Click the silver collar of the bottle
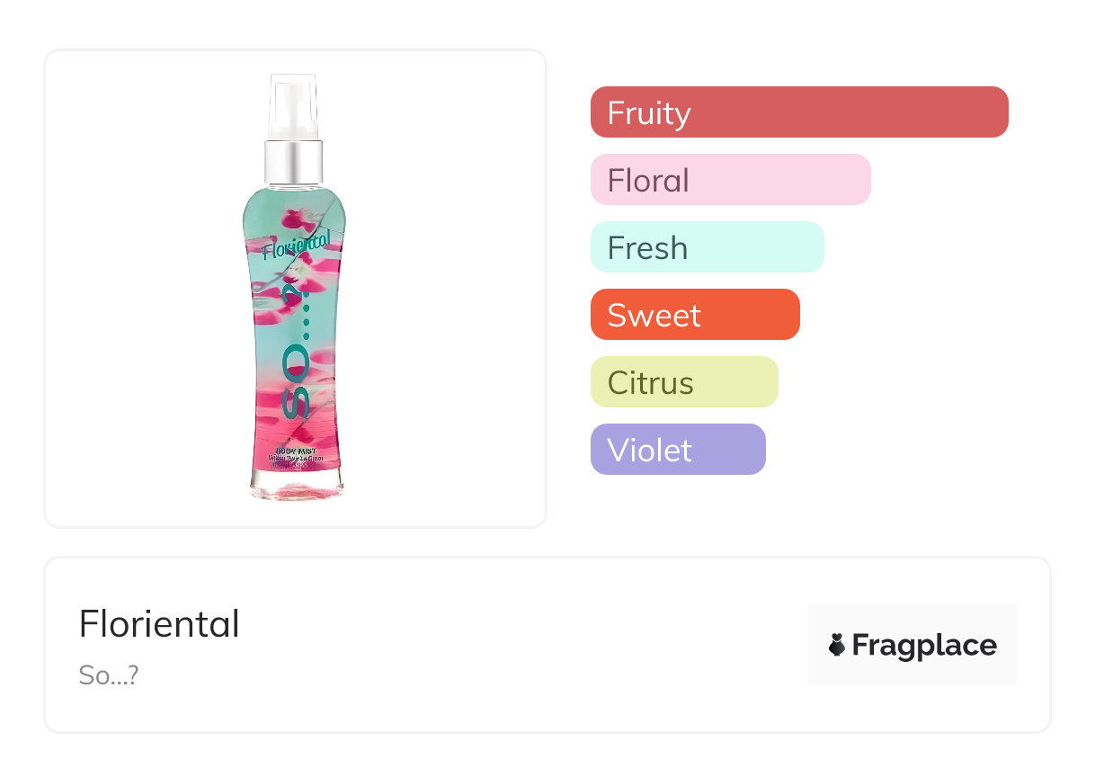1095x777 pixels. 293,162
